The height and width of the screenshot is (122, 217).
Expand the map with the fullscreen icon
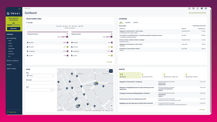coord(111,71)
